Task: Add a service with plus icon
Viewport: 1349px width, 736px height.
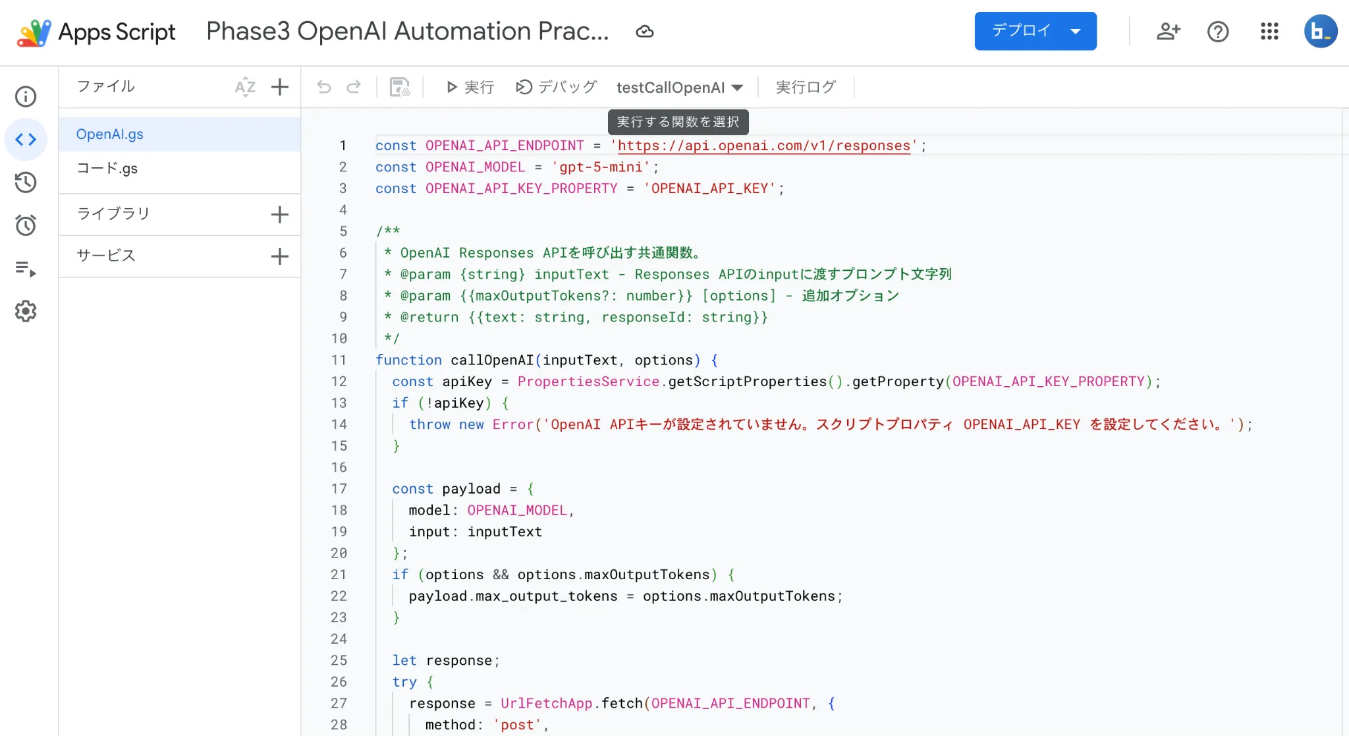Action: tap(280, 256)
